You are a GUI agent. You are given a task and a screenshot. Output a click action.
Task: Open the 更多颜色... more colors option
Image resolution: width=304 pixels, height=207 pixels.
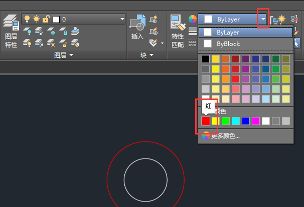[x=221, y=136]
